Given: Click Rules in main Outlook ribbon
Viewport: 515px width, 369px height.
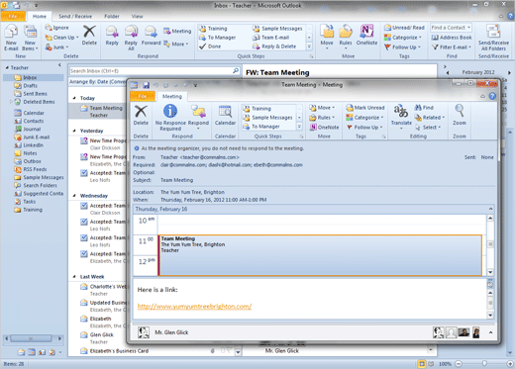Looking at the screenshot, I should (x=346, y=37).
